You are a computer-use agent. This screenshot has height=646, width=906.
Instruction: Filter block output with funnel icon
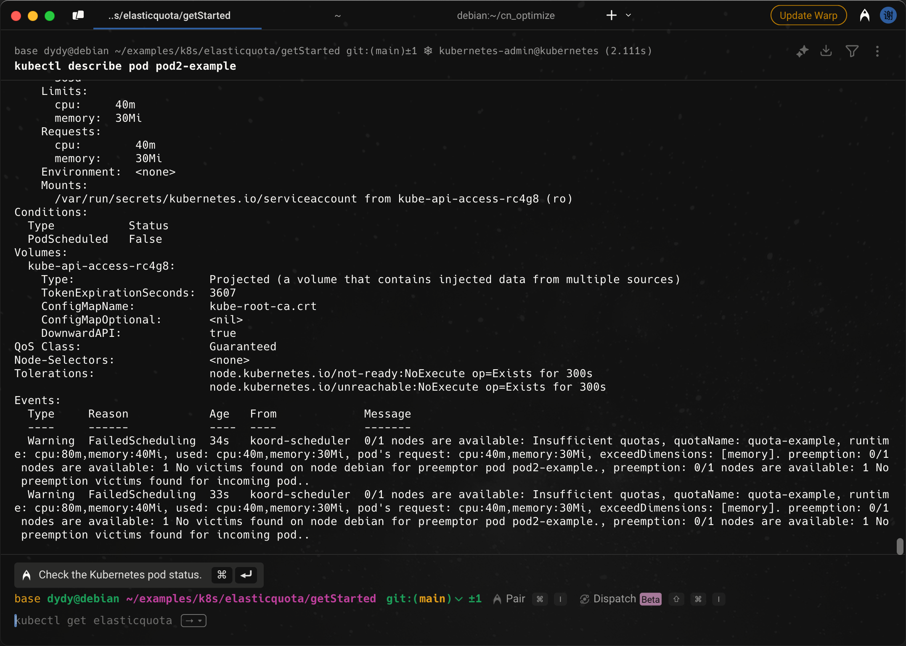[852, 51]
